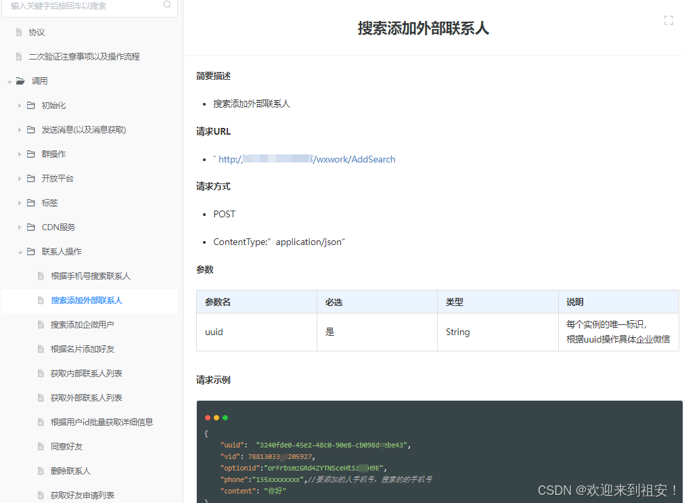Viewport: 684px width, 503px height.
Task: Click the CDN服务 folder icon
Action: coord(31,227)
